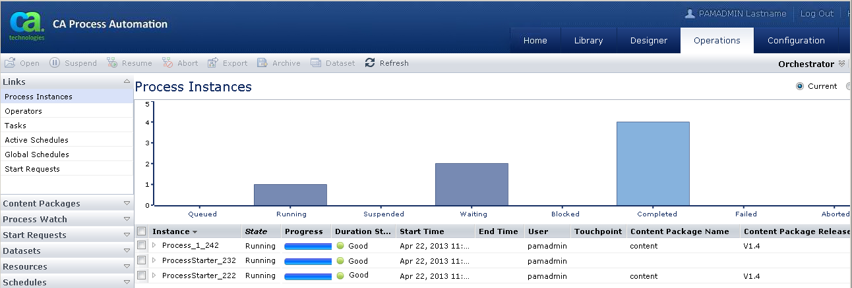
Task: Open the Active Schedules link
Action: tap(36, 140)
